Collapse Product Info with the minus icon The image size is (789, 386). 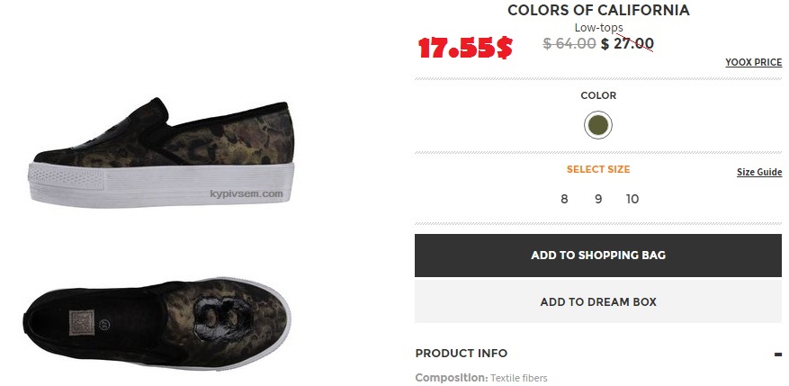click(777, 355)
